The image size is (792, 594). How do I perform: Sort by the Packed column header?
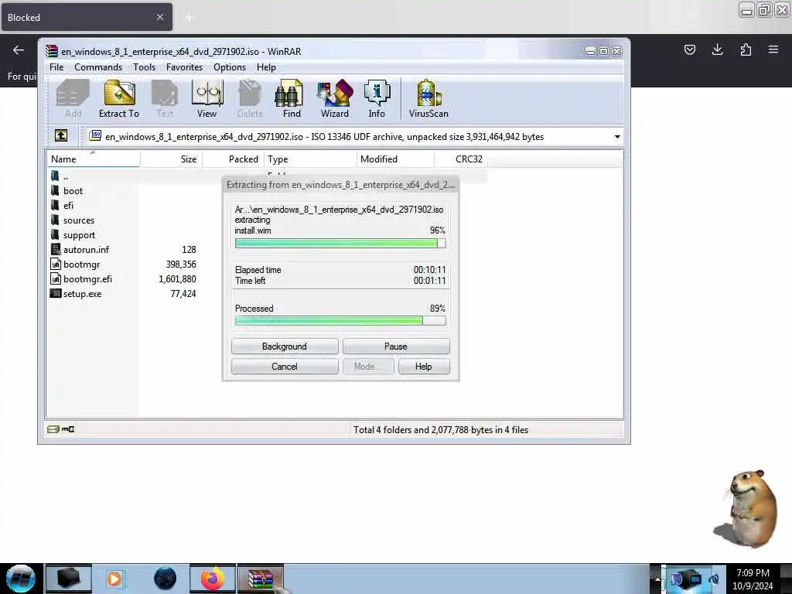234,159
